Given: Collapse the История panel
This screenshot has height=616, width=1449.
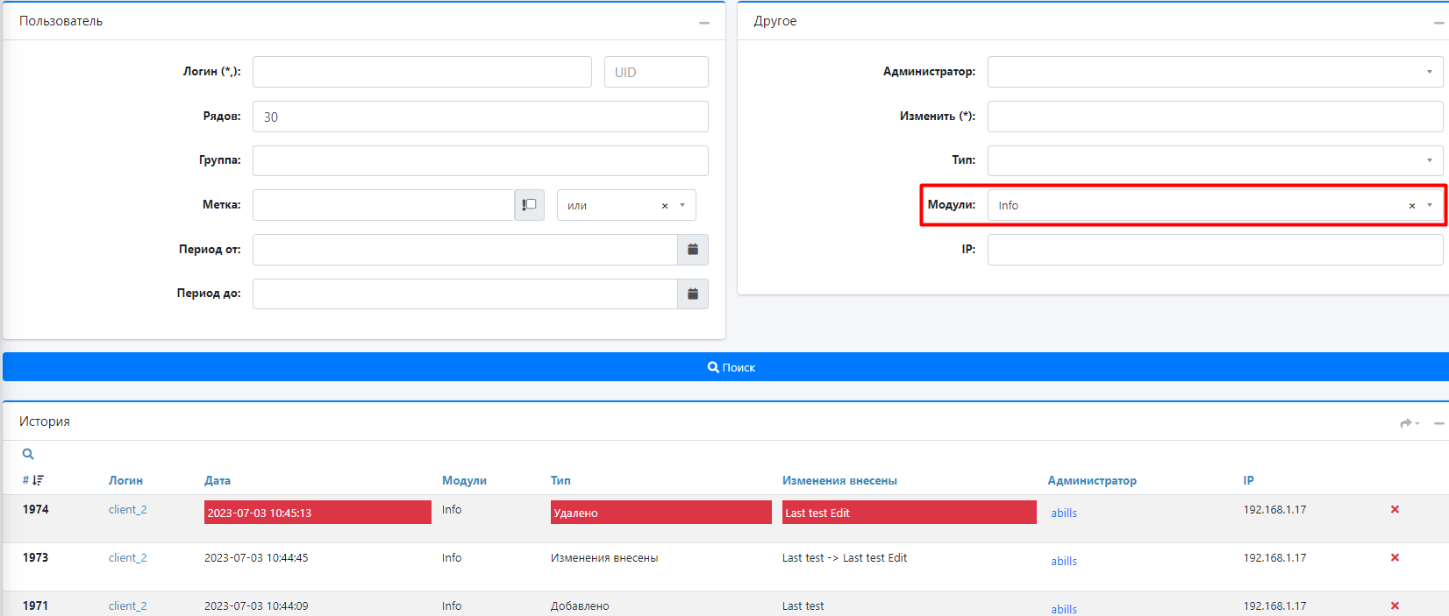Looking at the screenshot, I should [x=1438, y=423].
